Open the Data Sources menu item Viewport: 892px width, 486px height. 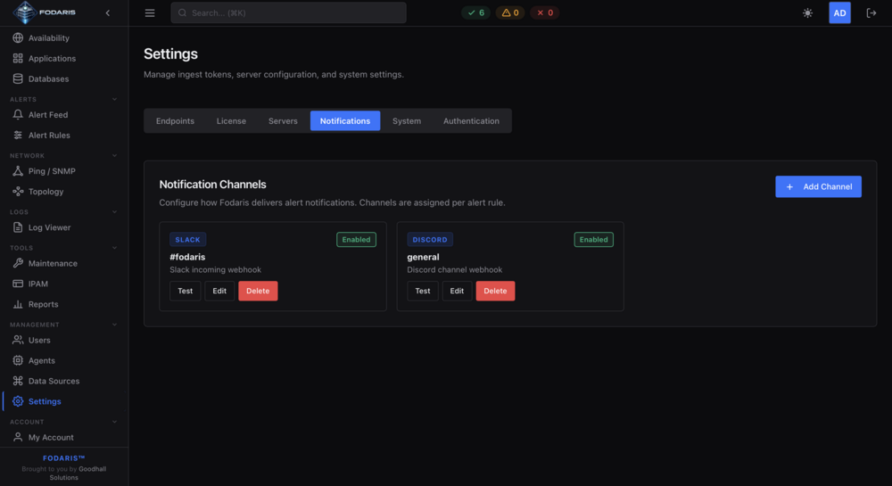(x=63, y=381)
